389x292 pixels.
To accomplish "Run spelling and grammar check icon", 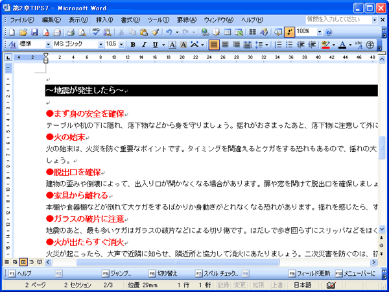I will click(x=96, y=32).
